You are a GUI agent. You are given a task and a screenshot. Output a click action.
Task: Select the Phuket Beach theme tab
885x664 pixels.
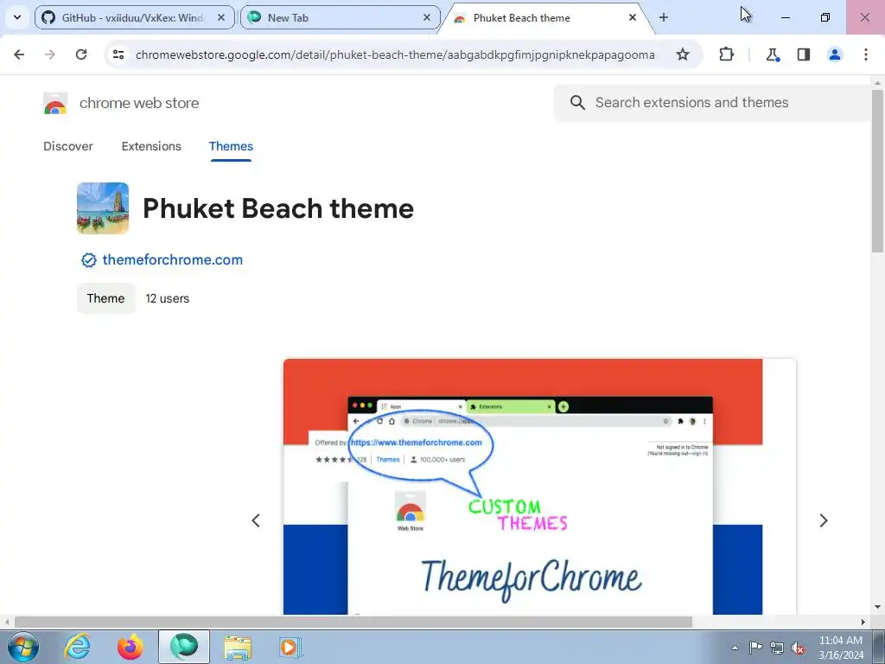[546, 17]
